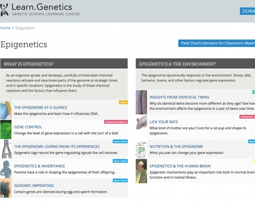This screenshot has width=255, height=206.
Task: Open the Gene Control link
Action: [28, 127]
